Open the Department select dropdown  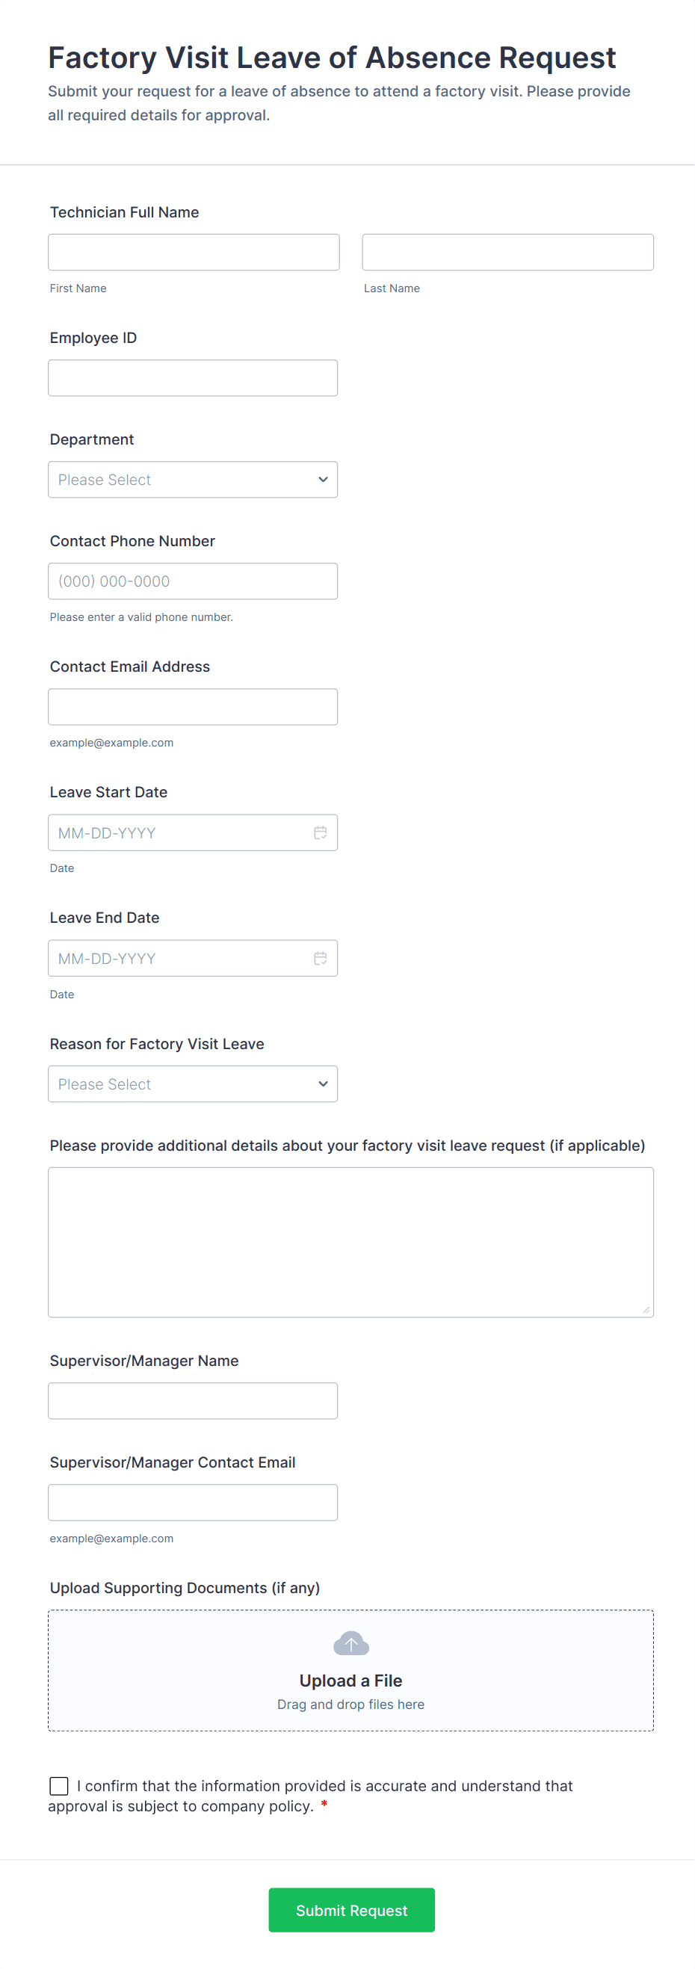coord(184,479)
